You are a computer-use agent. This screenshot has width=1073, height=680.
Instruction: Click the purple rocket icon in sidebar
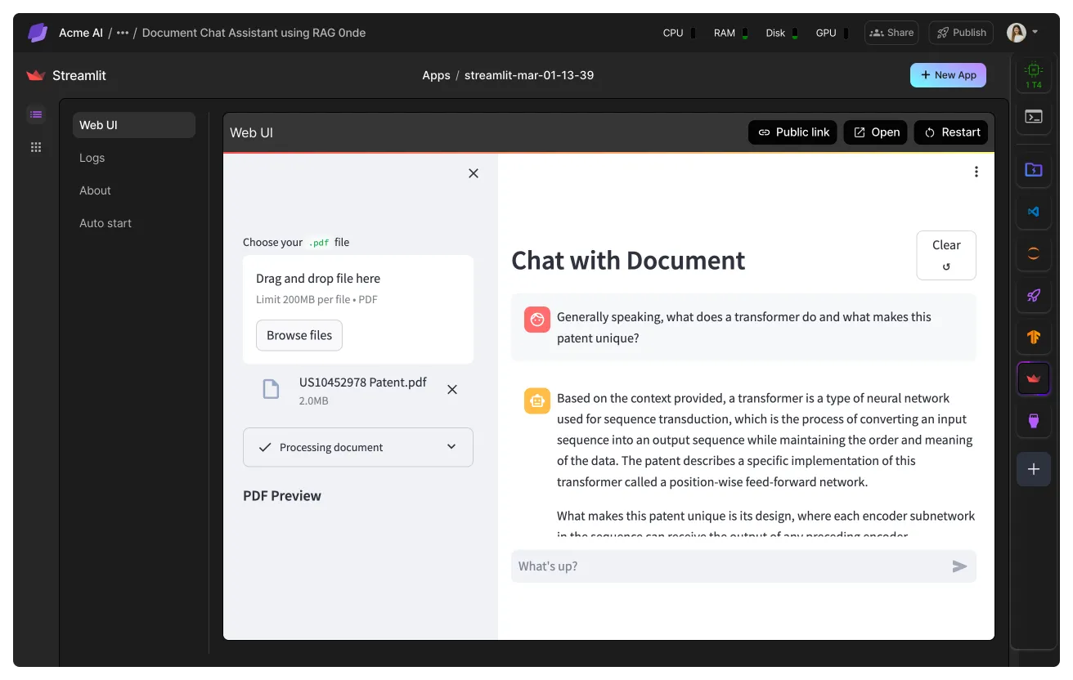coord(1034,295)
